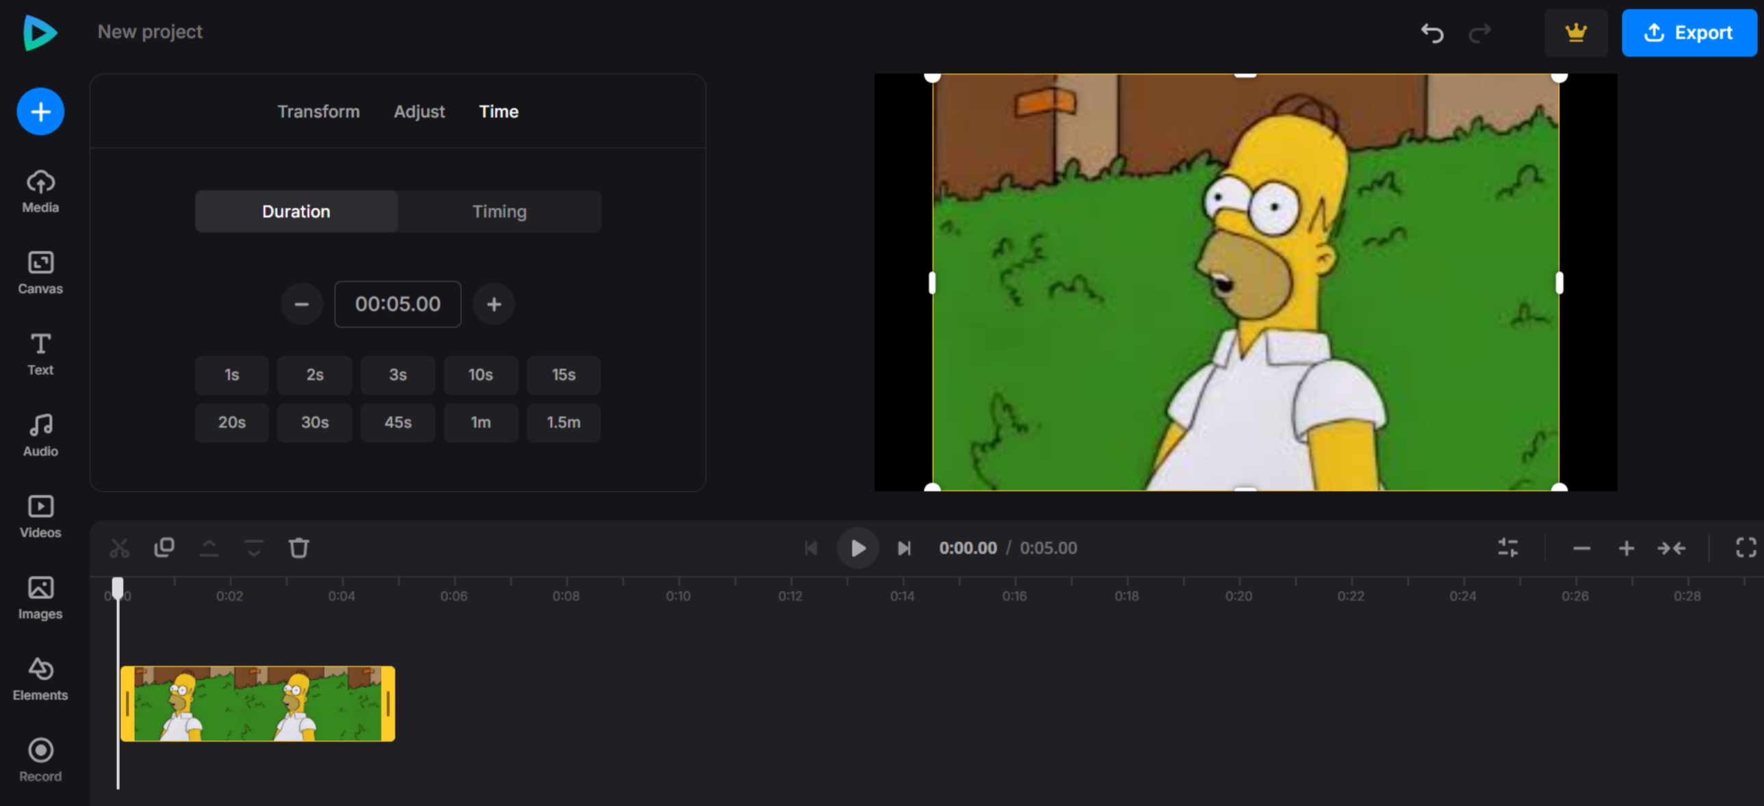Switch to the Adjust tab

pyautogui.click(x=419, y=112)
